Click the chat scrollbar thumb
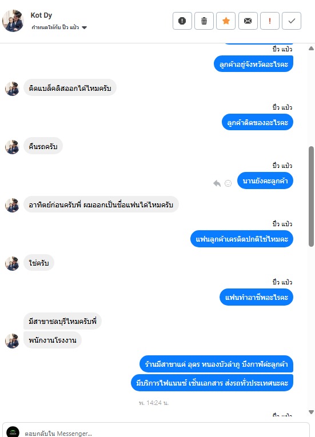Screen dimensions: 315x437 click(x=311, y=197)
